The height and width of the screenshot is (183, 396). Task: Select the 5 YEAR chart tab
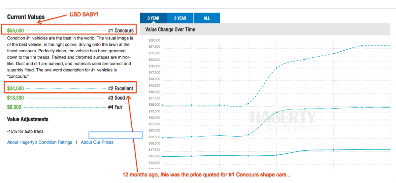pyautogui.click(x=180, y=18)
